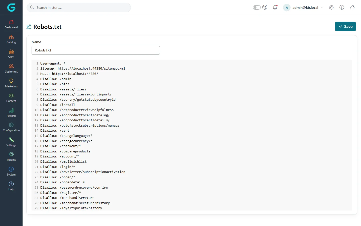Open the Configuration gear section
The height and width of the screenshot is (226, 361).
tap(11, 127)
